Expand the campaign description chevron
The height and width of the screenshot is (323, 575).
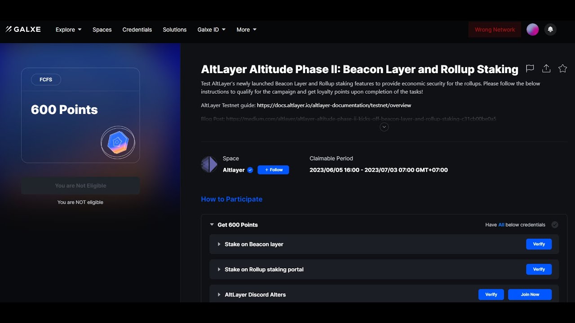(x=384, y=127)
